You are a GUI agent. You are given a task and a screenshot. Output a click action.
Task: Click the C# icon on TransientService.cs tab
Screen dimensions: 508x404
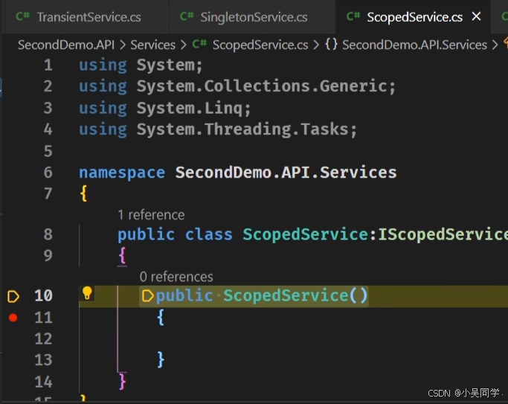point(23,16)
